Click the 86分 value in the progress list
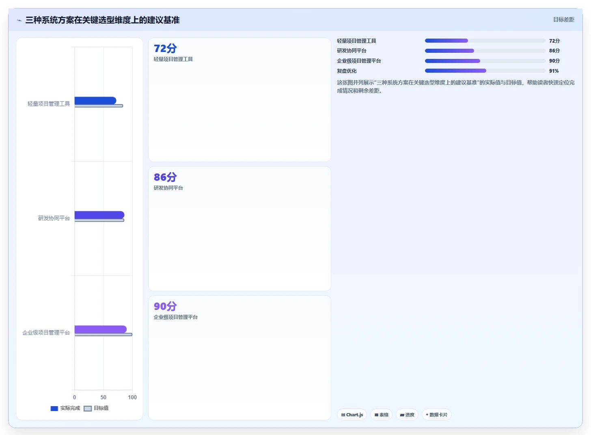 [554, 51]
